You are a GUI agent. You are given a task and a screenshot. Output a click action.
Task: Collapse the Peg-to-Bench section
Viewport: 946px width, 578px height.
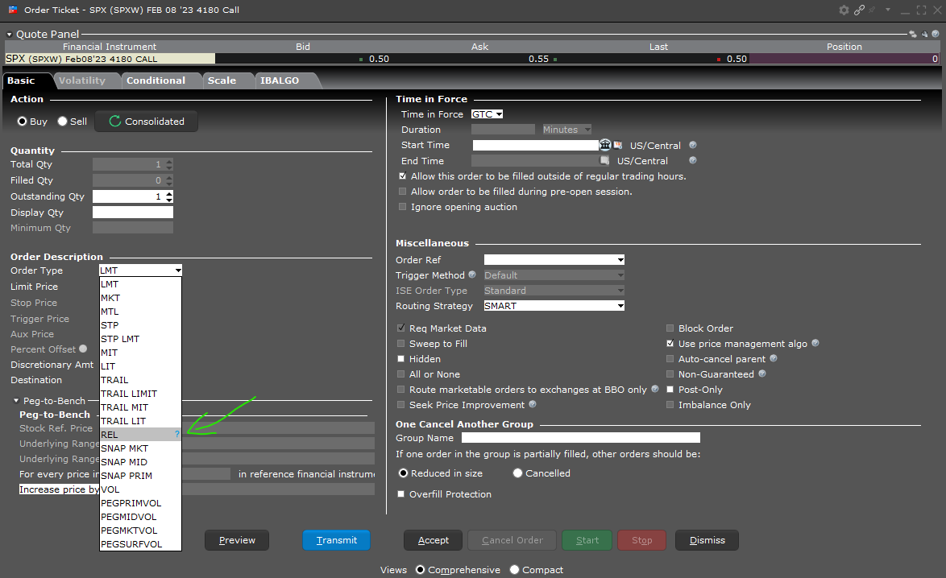tap(16, 400)
